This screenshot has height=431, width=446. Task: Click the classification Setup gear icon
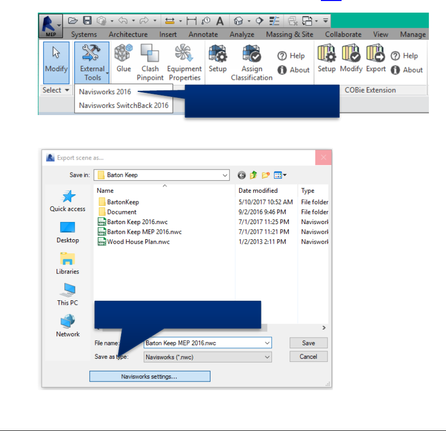point(217,59)
